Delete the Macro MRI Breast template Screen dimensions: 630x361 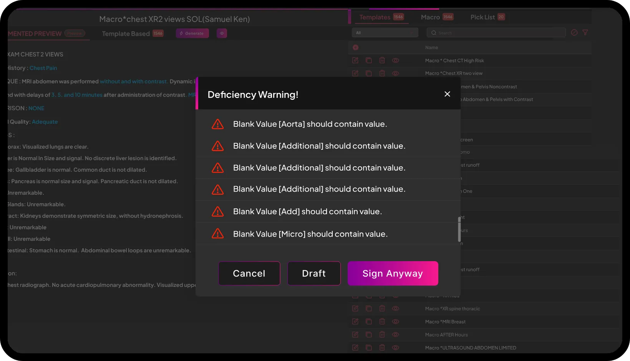[x=382, y=321]
